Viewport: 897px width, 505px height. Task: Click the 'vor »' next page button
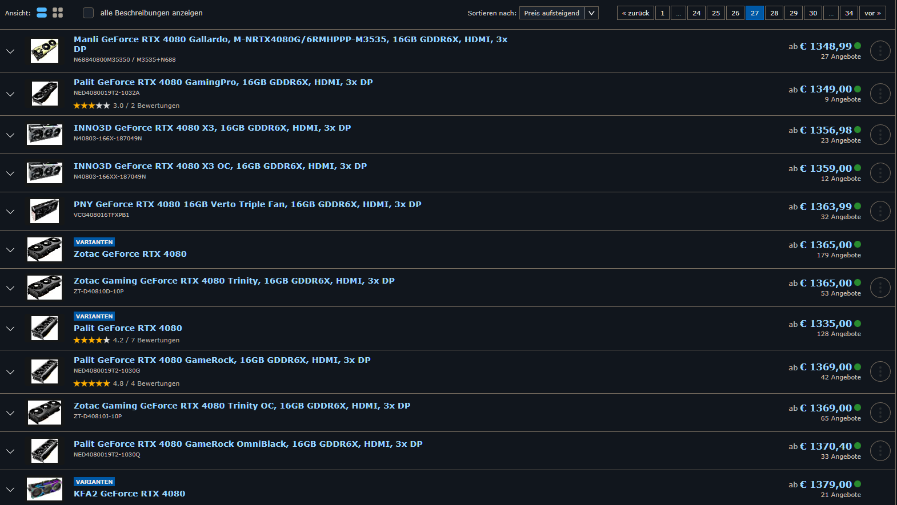(872, 13)
